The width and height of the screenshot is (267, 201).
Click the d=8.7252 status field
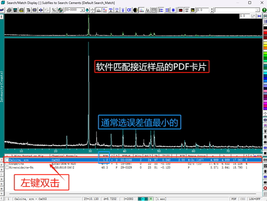pos(110,199)
